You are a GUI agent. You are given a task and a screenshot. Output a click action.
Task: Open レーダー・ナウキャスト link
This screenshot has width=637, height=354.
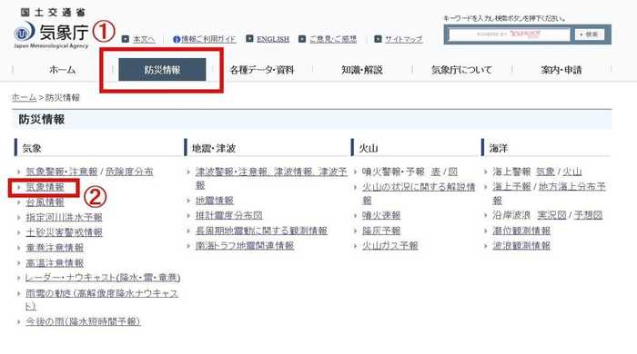[103, 278]
